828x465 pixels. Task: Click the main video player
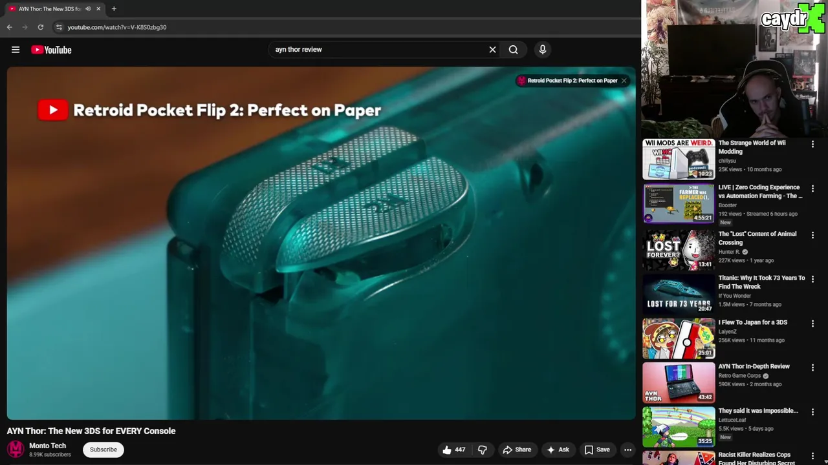[321, 243]
